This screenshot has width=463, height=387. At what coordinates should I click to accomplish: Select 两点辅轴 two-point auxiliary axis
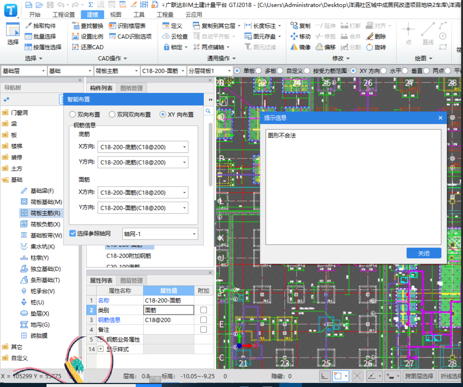211,47
